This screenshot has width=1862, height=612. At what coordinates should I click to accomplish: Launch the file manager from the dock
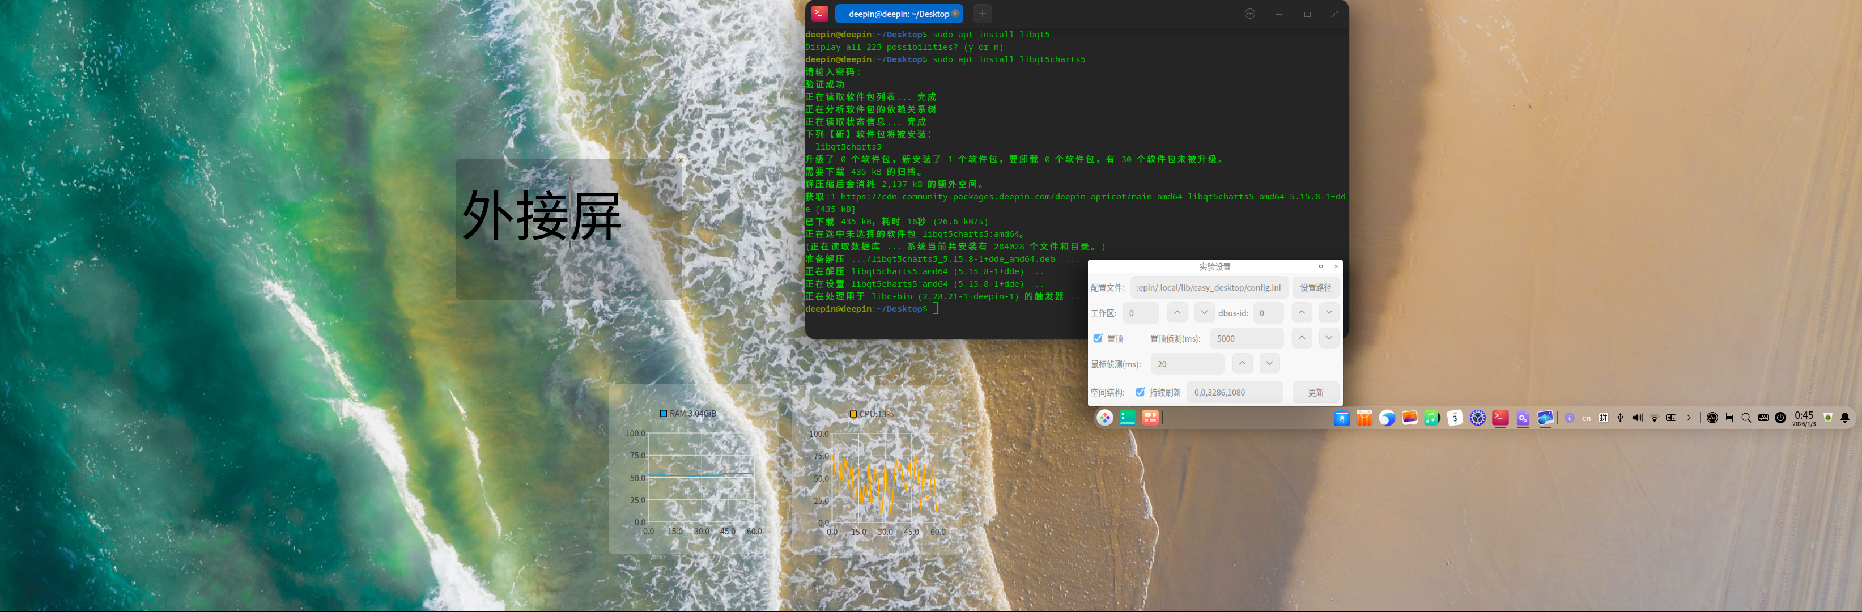click(x=1342, y=418)
